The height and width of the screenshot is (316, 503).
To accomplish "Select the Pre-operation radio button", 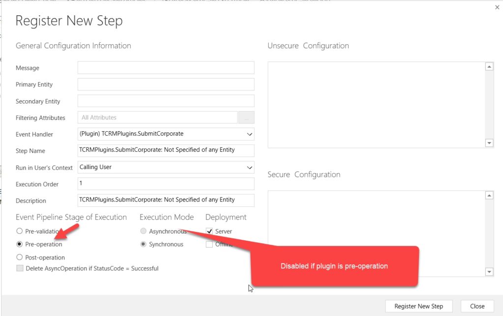I will point(20,244).
